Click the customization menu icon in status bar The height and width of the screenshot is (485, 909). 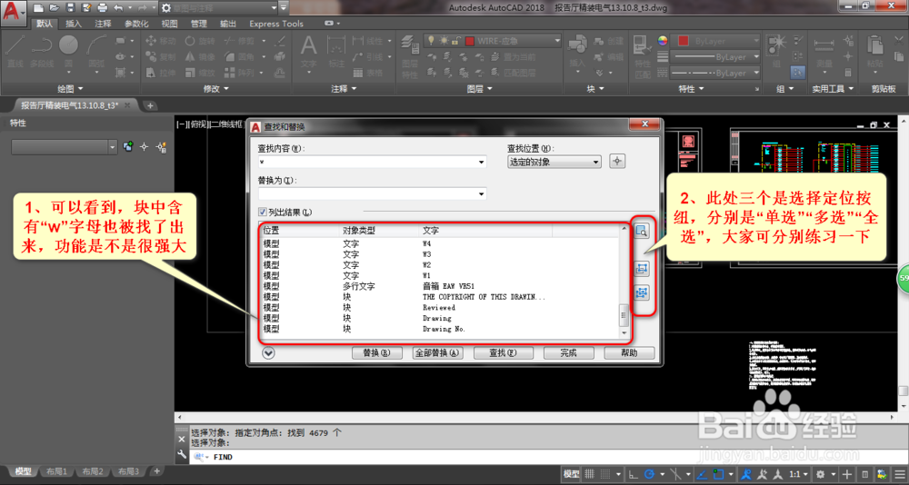[899, 474]
